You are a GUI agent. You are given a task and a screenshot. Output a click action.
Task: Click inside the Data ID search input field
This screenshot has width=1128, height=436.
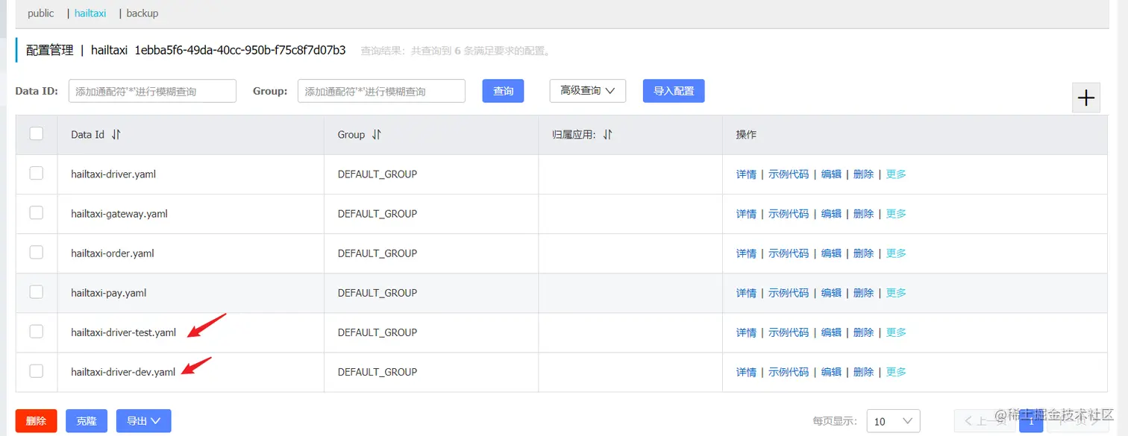pyautogui.click(x=151, y=90)
